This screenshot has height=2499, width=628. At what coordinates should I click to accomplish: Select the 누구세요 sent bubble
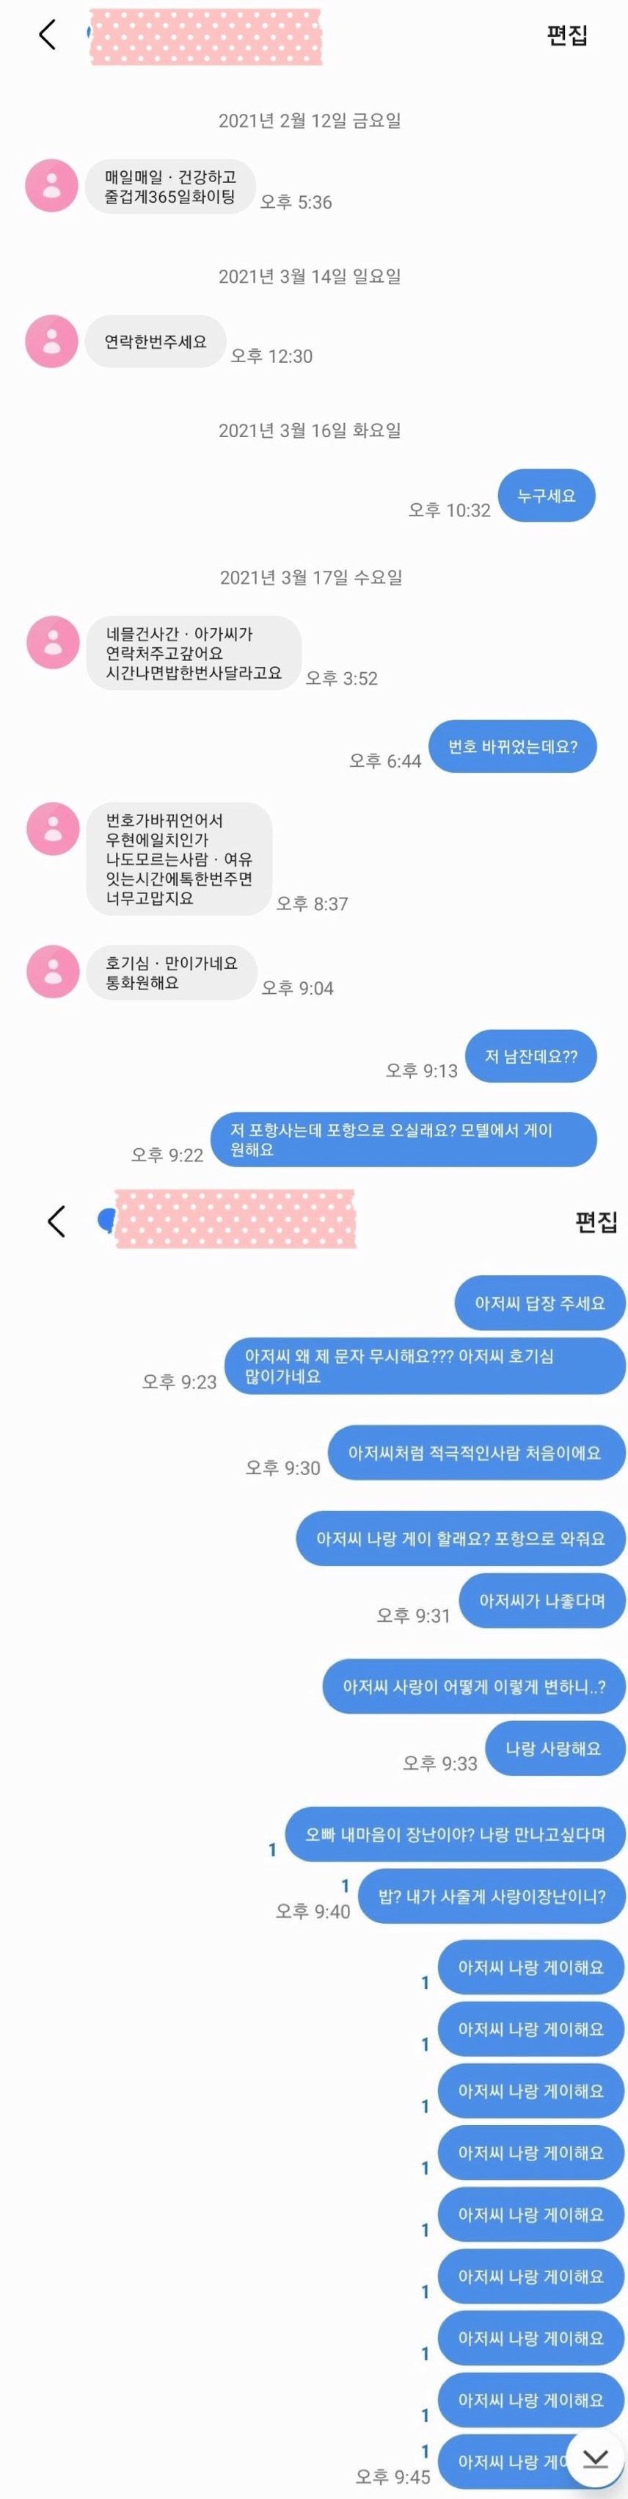click(x=547, y=496)
